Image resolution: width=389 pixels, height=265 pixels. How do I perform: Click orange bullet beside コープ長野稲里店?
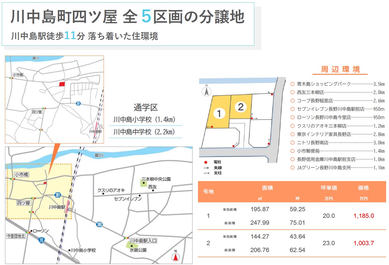coord(292,101)
